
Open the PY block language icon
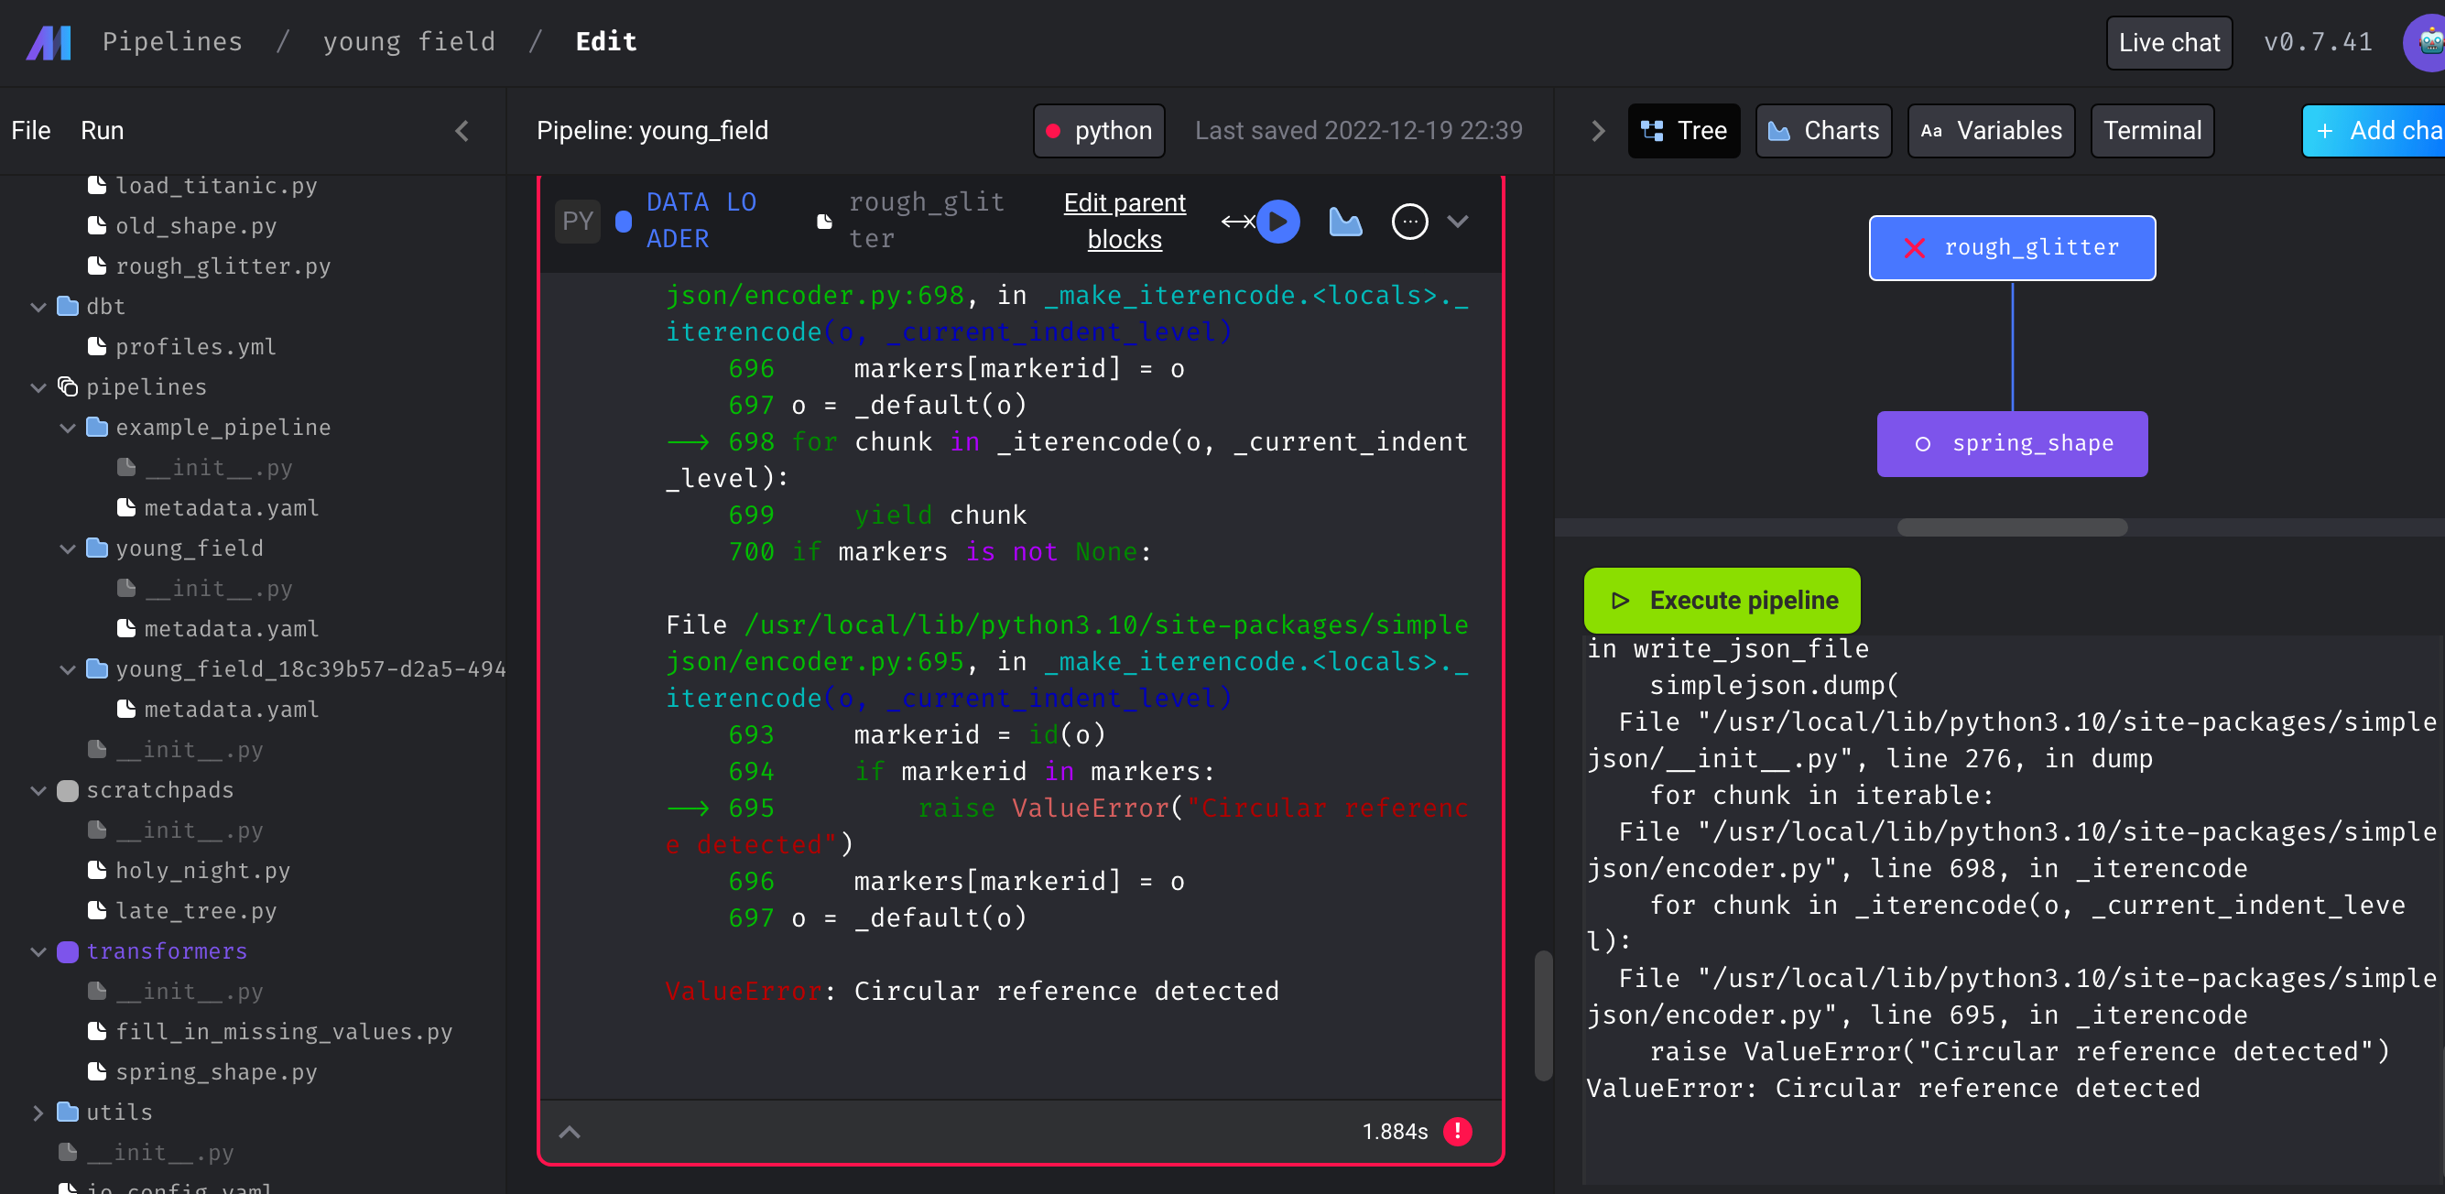[x=577, y=220]
